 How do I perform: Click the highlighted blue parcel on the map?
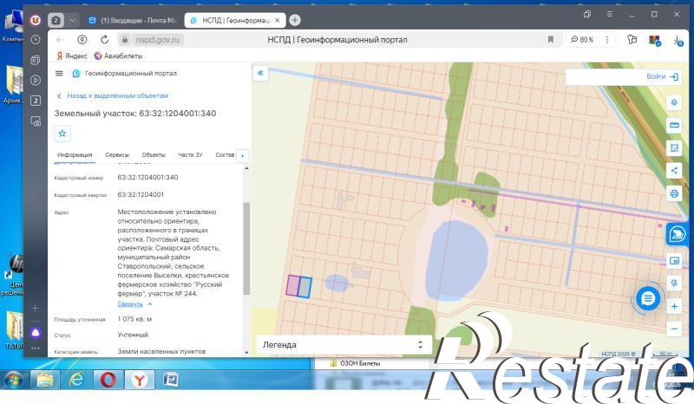(304, 287)
